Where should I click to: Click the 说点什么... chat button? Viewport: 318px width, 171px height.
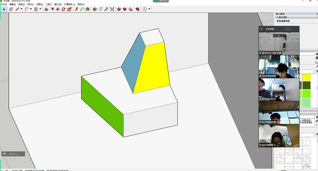tap(14, 154)
